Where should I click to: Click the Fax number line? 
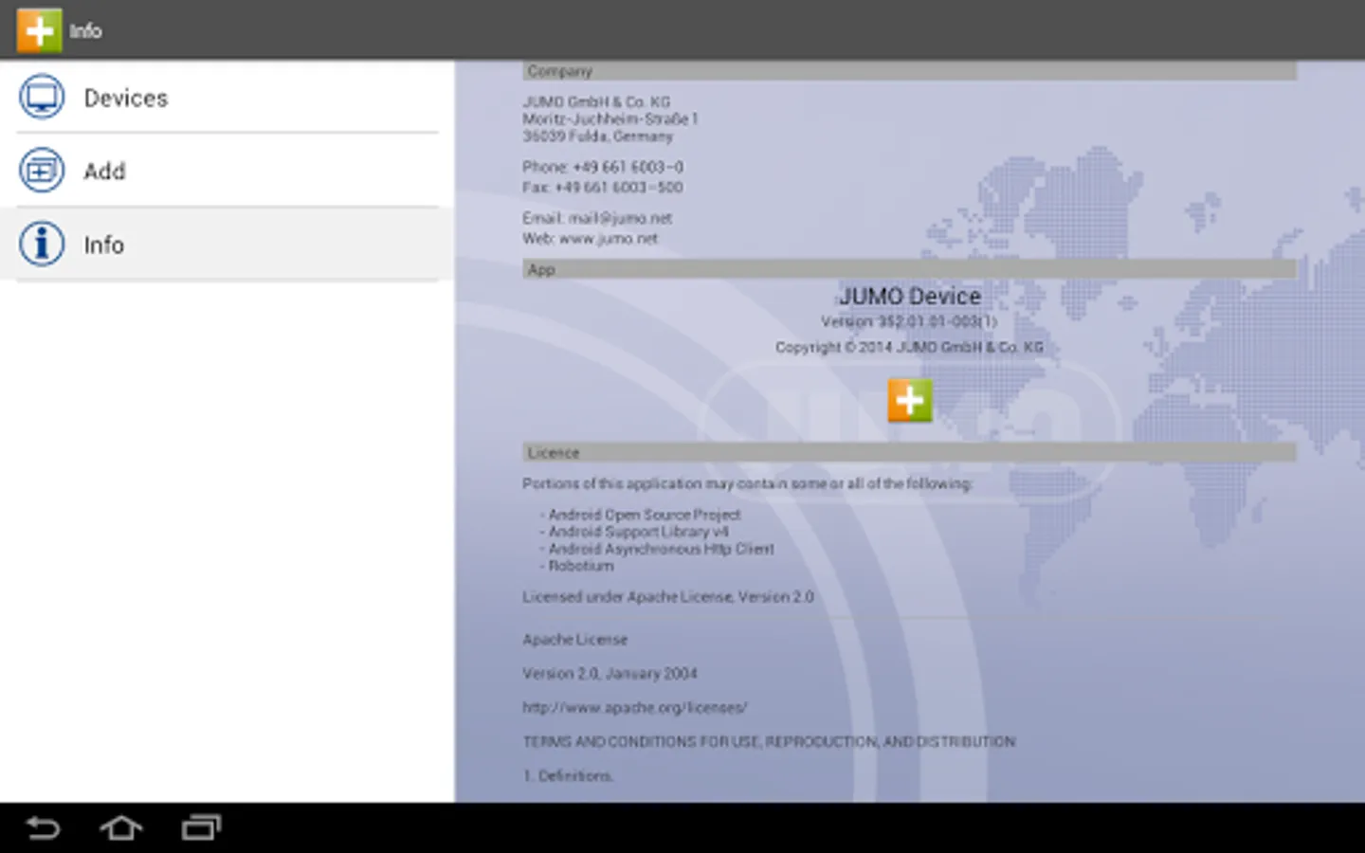[603, 188]
